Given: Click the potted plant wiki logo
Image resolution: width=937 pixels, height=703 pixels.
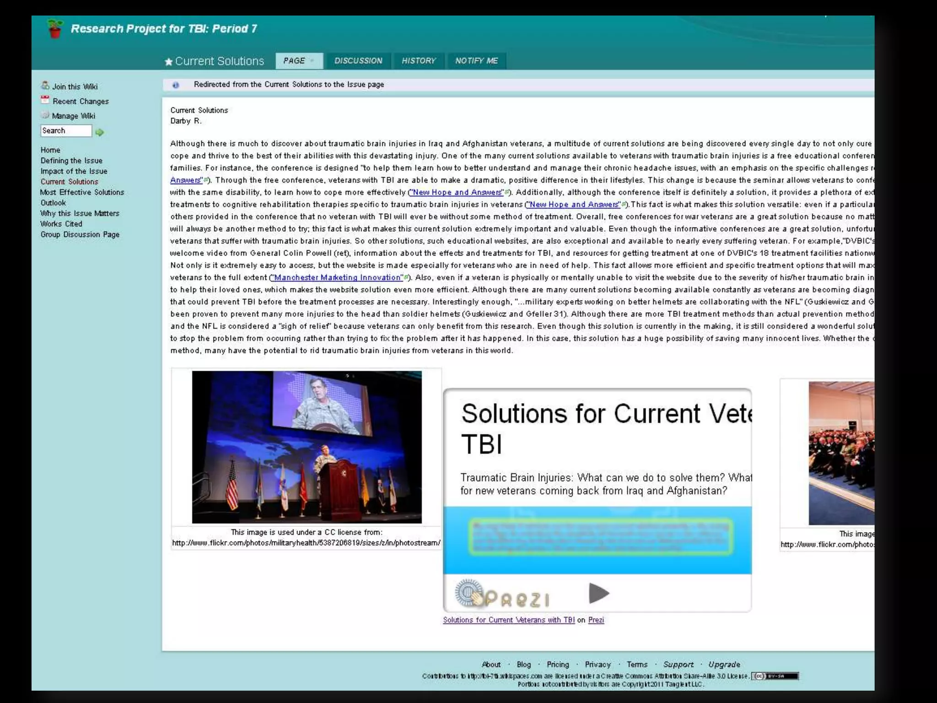Looking at the screenshot, I should click(55, 28).
